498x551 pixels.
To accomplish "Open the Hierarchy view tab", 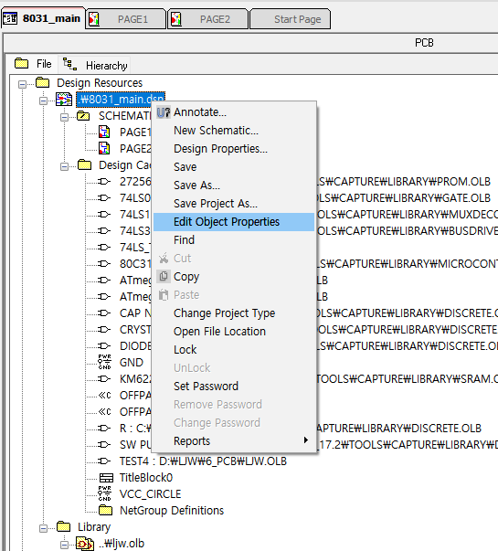I will click(95, 65).
